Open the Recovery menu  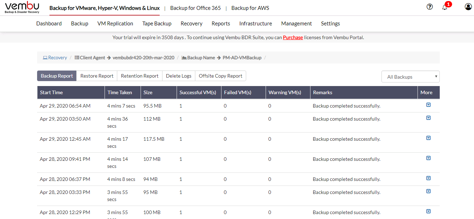pyautogui.click(x=191, y=23)
